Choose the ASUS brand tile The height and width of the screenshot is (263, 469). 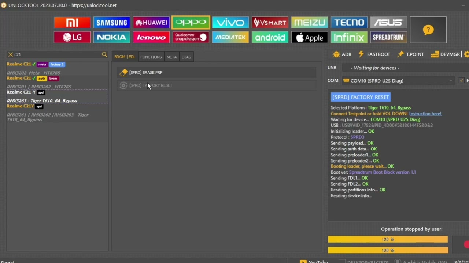389,23
